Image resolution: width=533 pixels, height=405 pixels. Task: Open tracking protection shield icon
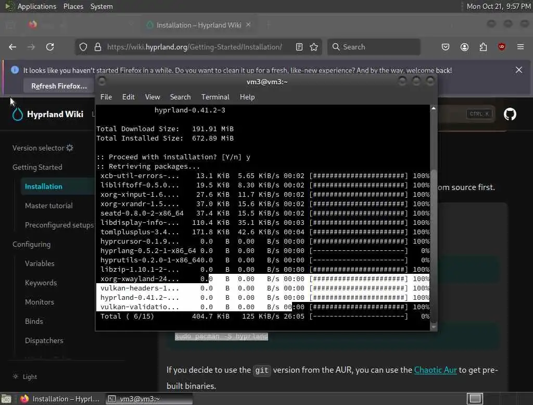(83, 47)
